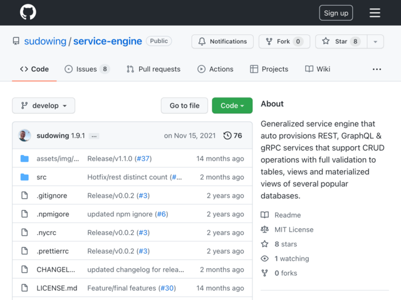Open the Wiki tab
The width and height of the screenshot is (401, 300).
[318, 69]
